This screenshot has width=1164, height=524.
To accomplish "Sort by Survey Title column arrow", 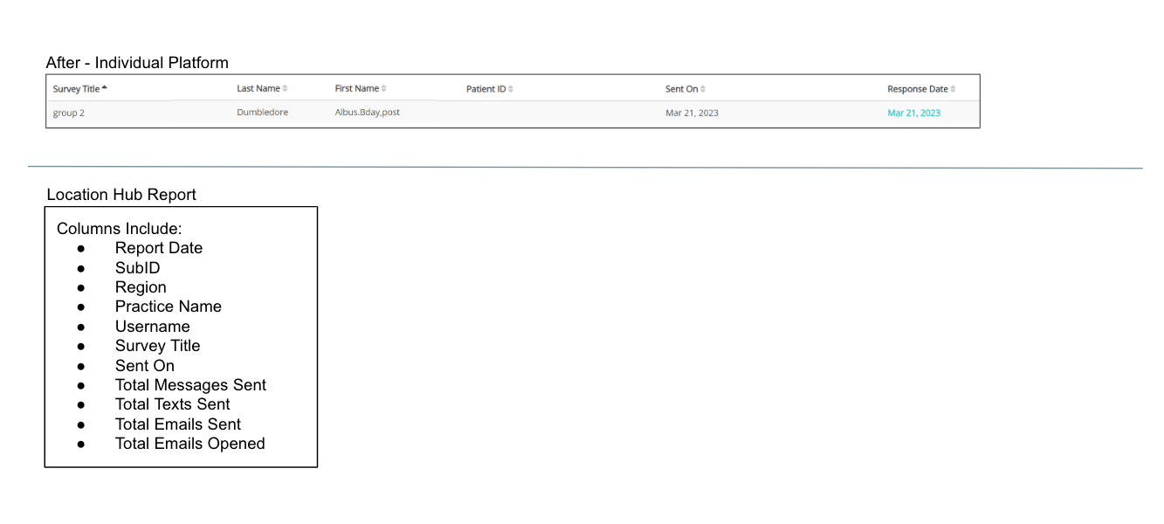I will [105, 88].
